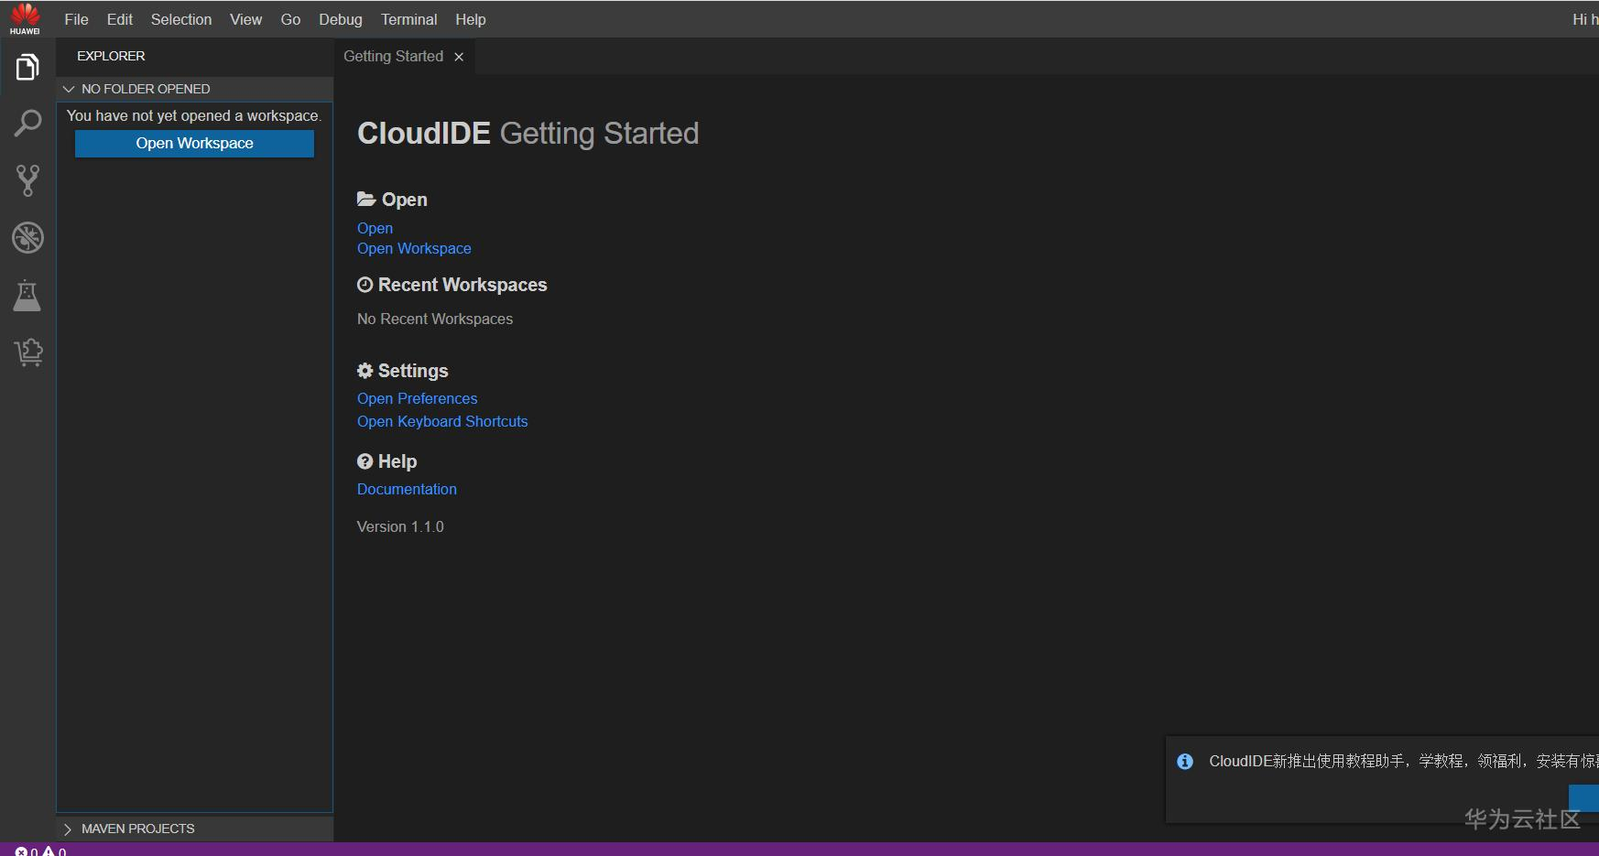The width and height of the screenshot is (1599, 856).
Task: Click the error count icon in status bar
Action: coord(21,851)
